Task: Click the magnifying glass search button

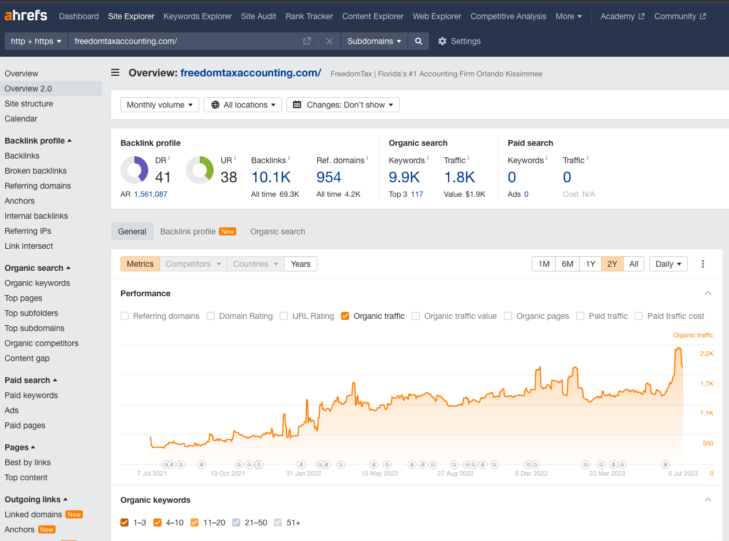Action: coord(418,41)
